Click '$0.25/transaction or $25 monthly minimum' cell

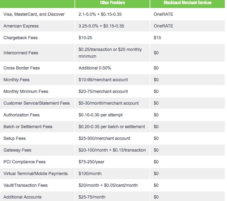110,53
